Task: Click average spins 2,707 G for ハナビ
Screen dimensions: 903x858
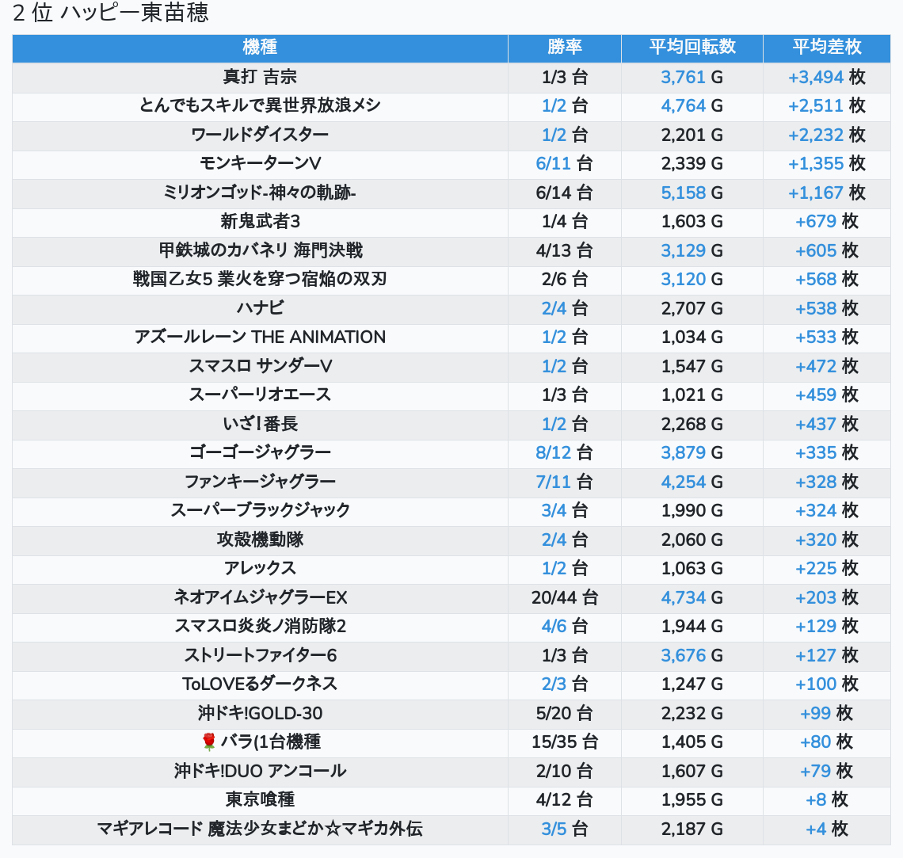Action: pos(692,308)
